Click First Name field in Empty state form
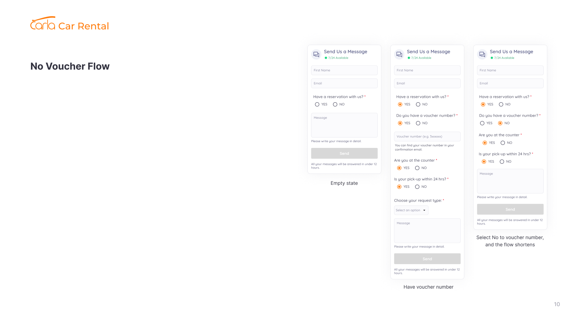 (x=344, y=70)
